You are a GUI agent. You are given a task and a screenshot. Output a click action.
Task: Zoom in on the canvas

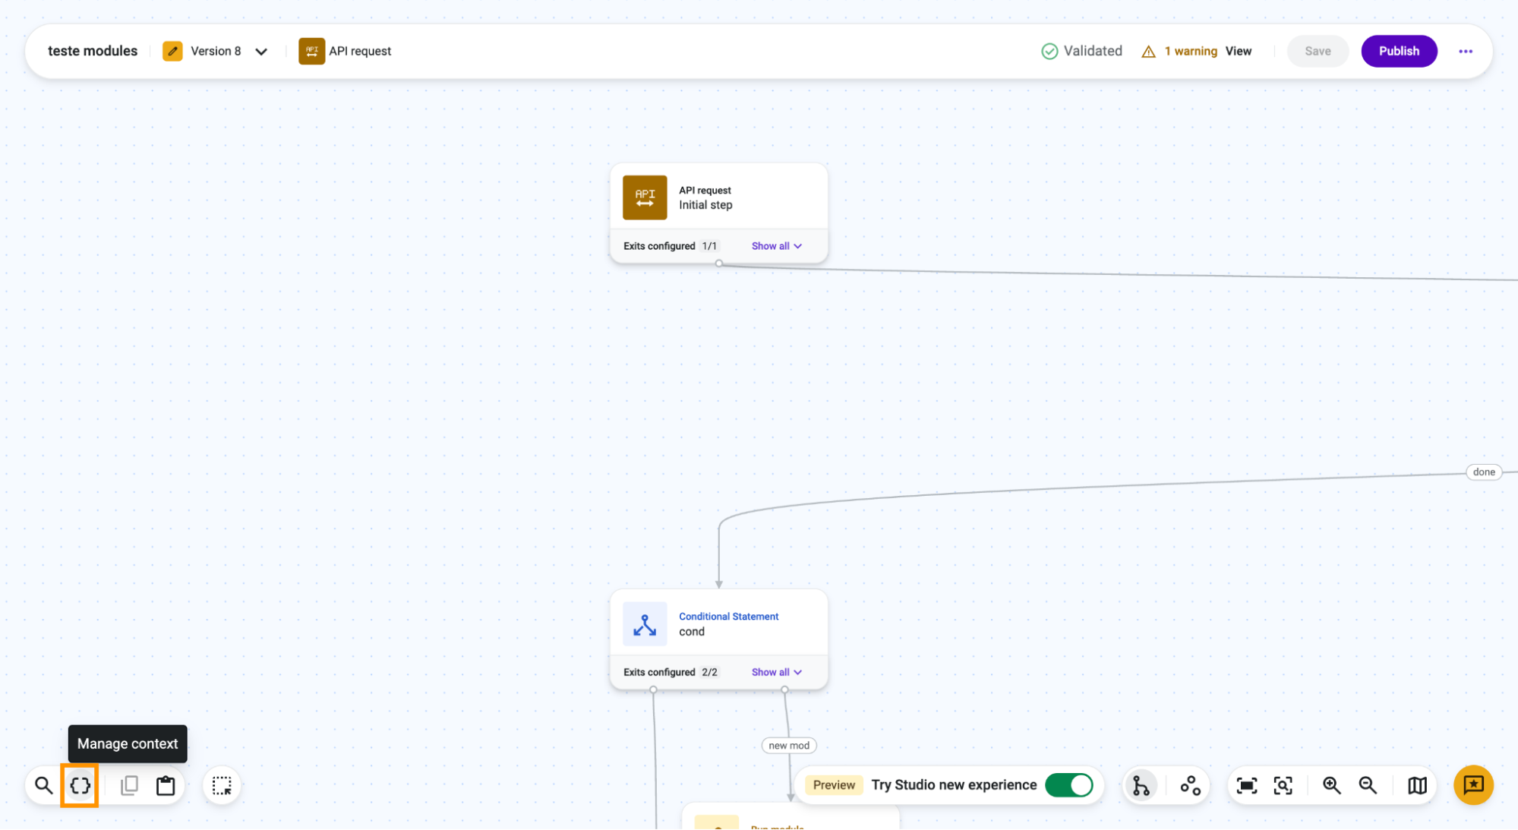click(x=1331, y=785)
